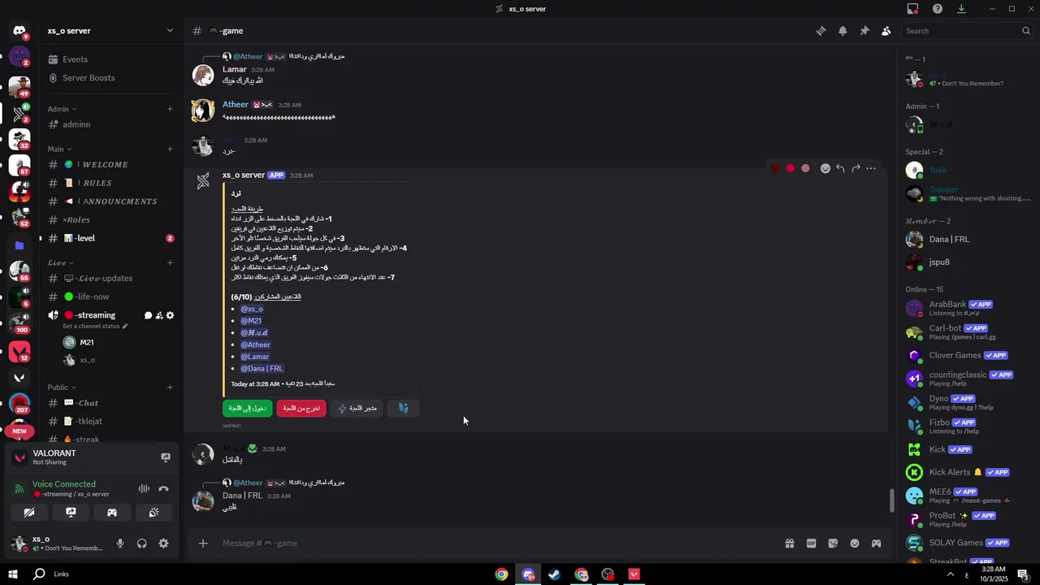Go to ANNOUNCMENTS channel
The height and width of the screenshot is (585, 1040).
[x=110, y=201]
